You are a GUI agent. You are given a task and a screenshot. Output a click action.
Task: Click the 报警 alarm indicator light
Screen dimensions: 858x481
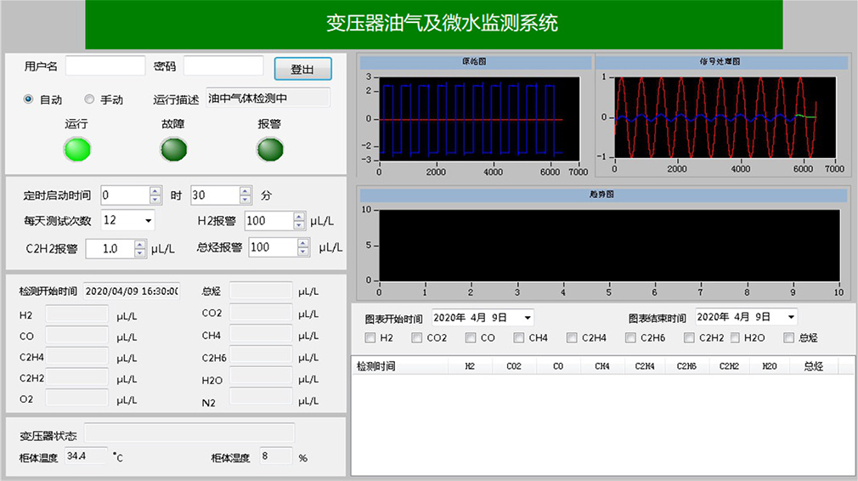(270, 150)
